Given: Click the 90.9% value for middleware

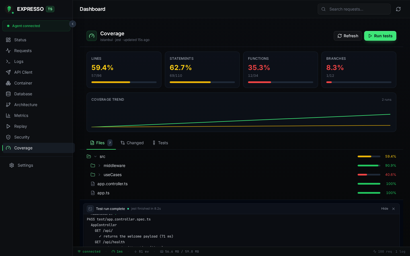Looking at the screenshot, I should pos(391,166).
